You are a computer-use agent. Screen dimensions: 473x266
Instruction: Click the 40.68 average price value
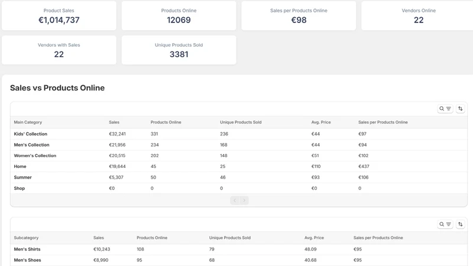[x=310, y=260]
